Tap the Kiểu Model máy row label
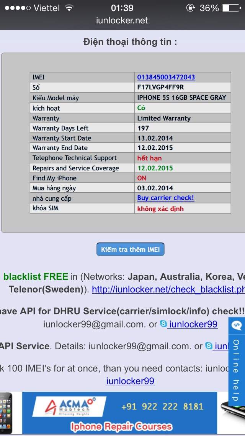This screenshot has width=245, height=436. (x=56, y=98)
